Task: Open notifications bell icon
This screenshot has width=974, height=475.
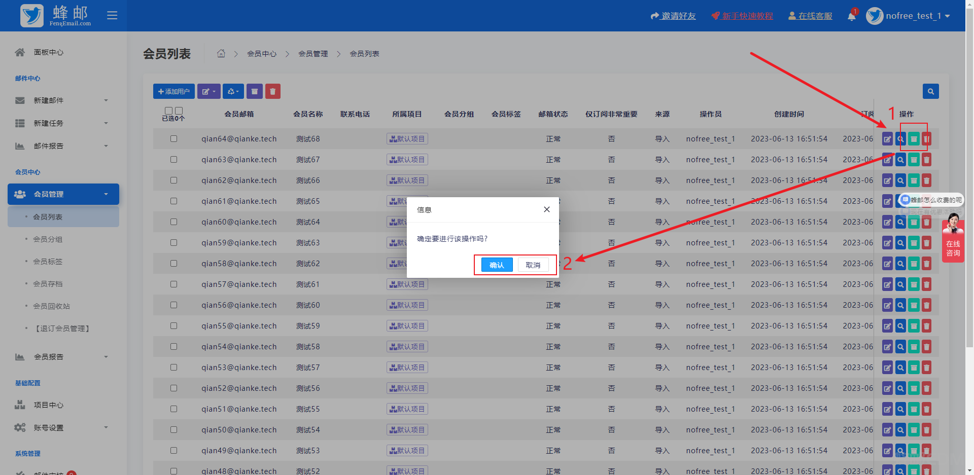Action: pyautogui.click(x=852, y=16)
